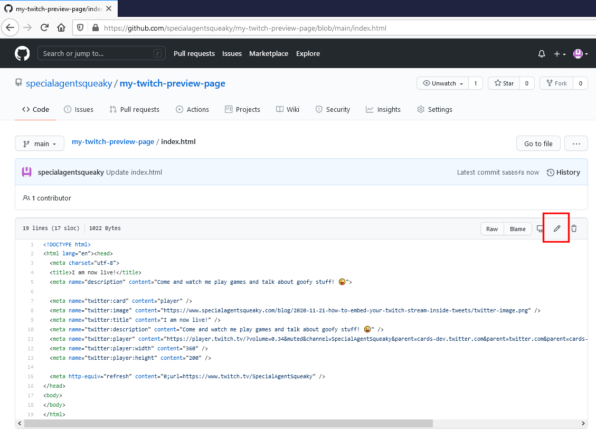Reload the page in the browser
The width and height of the screenshot is (596, 440).
pos(44,27)
